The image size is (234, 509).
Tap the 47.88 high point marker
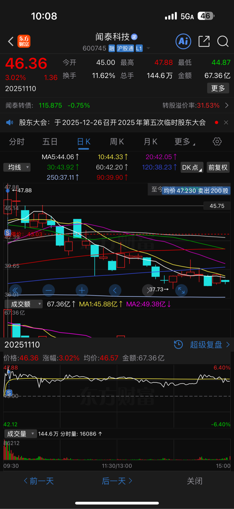(22, 190)
